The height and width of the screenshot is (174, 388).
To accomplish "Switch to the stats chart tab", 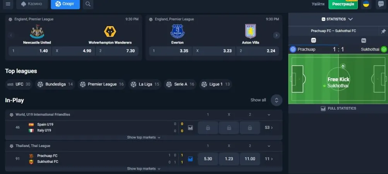I will (x=363, y=41).
